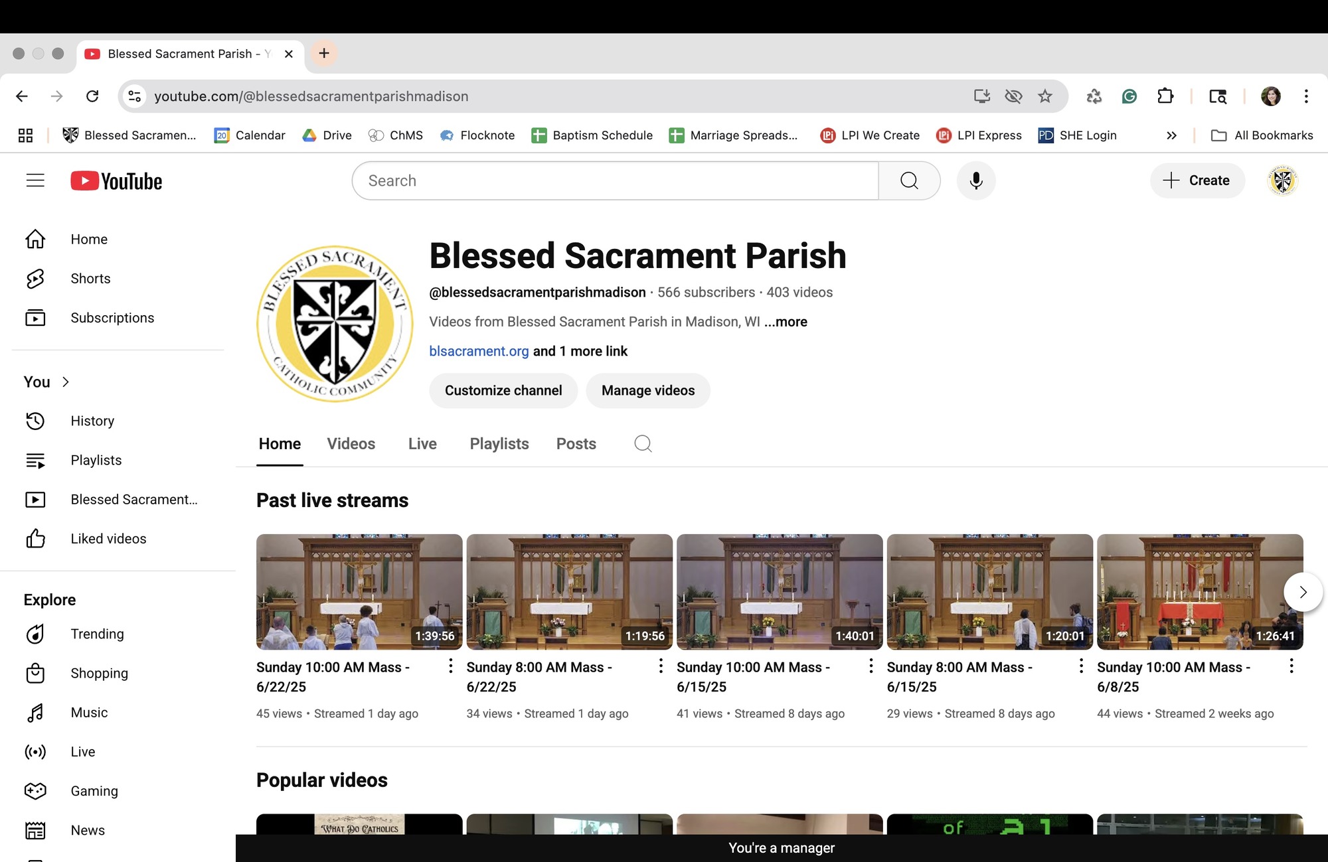Viewport: 1328px width, 862px height.
Task: Switch to the channel Live tab
Action: (422, 444)
